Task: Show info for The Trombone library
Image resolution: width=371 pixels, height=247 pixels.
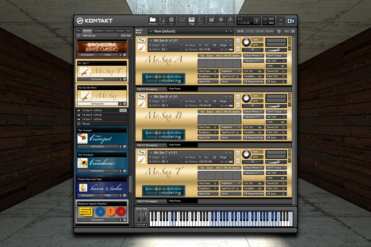Action: (x=121, y=171)
